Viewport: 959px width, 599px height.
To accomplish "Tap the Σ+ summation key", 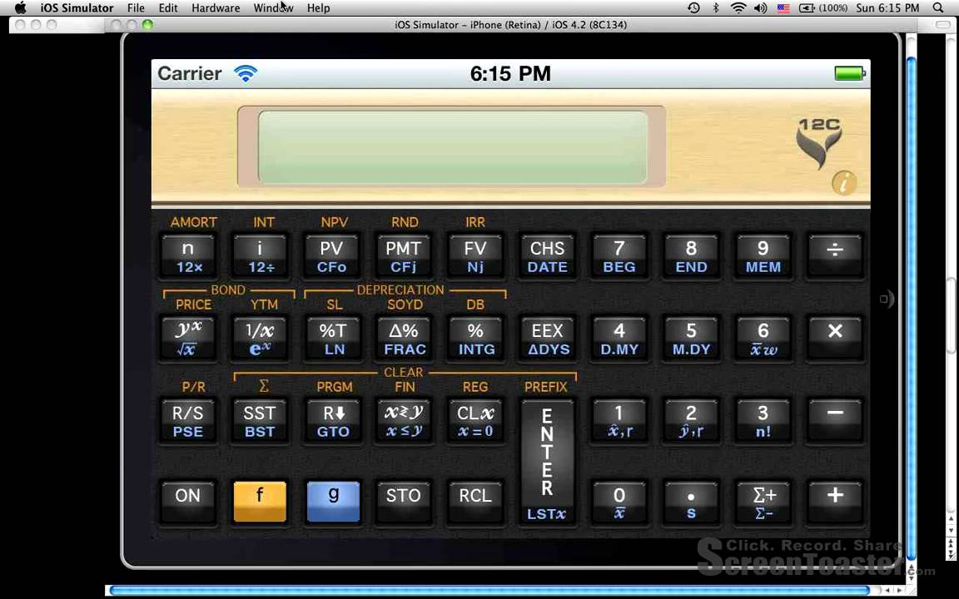I will [x=763, y=502].
